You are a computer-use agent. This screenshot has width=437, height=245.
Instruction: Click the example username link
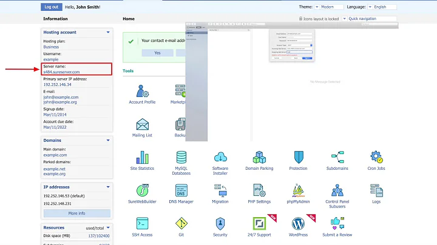[51, 59]
